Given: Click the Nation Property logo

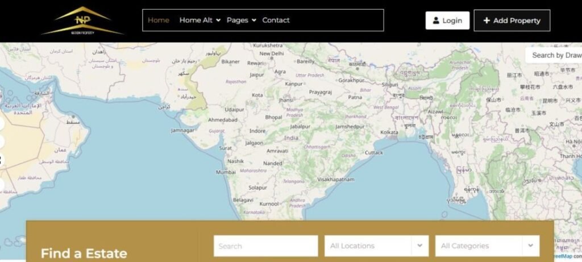Looking at the screenshot, I should coord(82,21).
